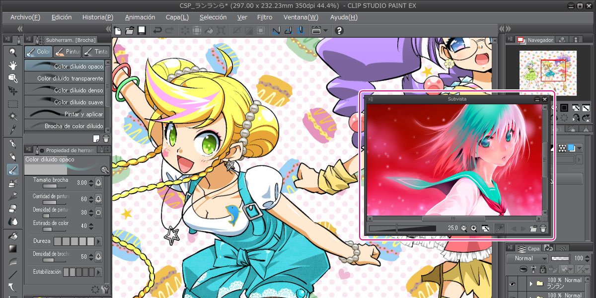Select the Eyedropper tool
The width and height of the screenshot is (596, 298).
[13, 130]
